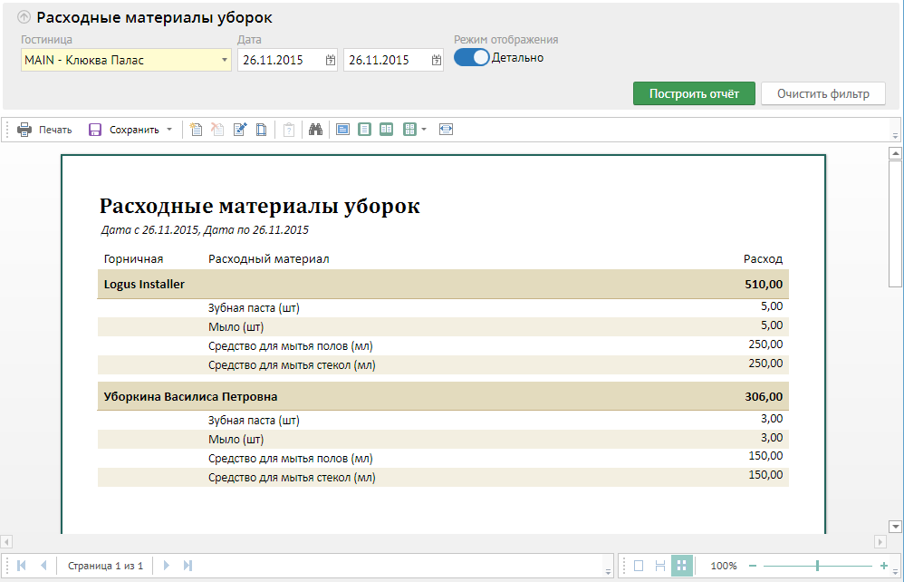Click the Очистить фильтр button
This screenshot has width=904, height=582.
(x=822, y=93)
